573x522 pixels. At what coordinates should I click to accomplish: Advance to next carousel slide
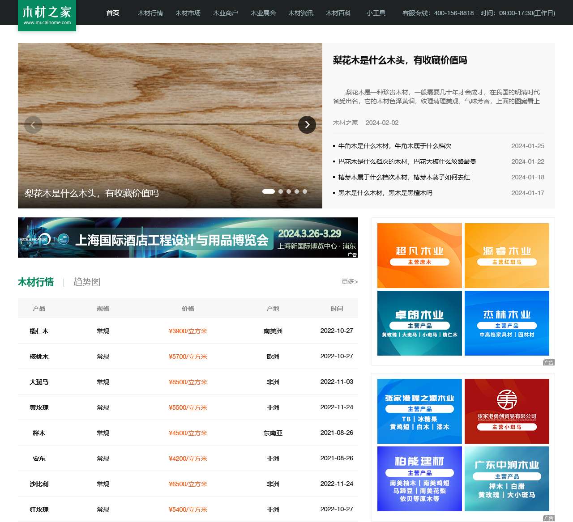point(307,125)
